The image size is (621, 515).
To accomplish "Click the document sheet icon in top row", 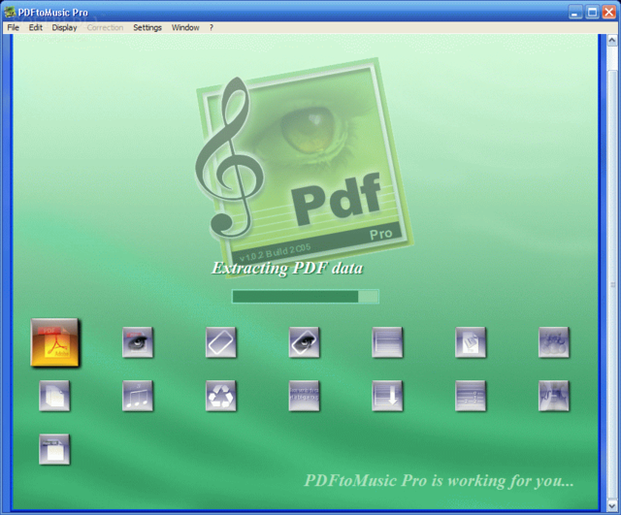I will 471,342.
